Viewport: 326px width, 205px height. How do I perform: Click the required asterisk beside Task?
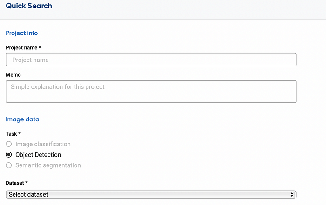pos(19,134)
